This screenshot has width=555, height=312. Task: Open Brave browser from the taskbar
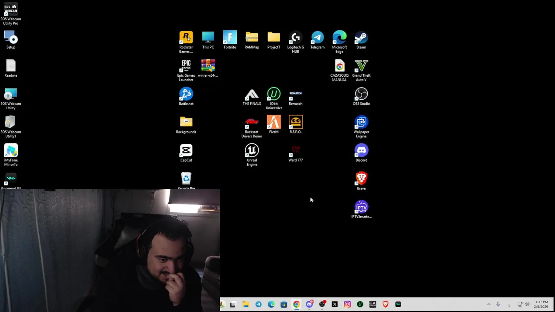coord(385,304)
